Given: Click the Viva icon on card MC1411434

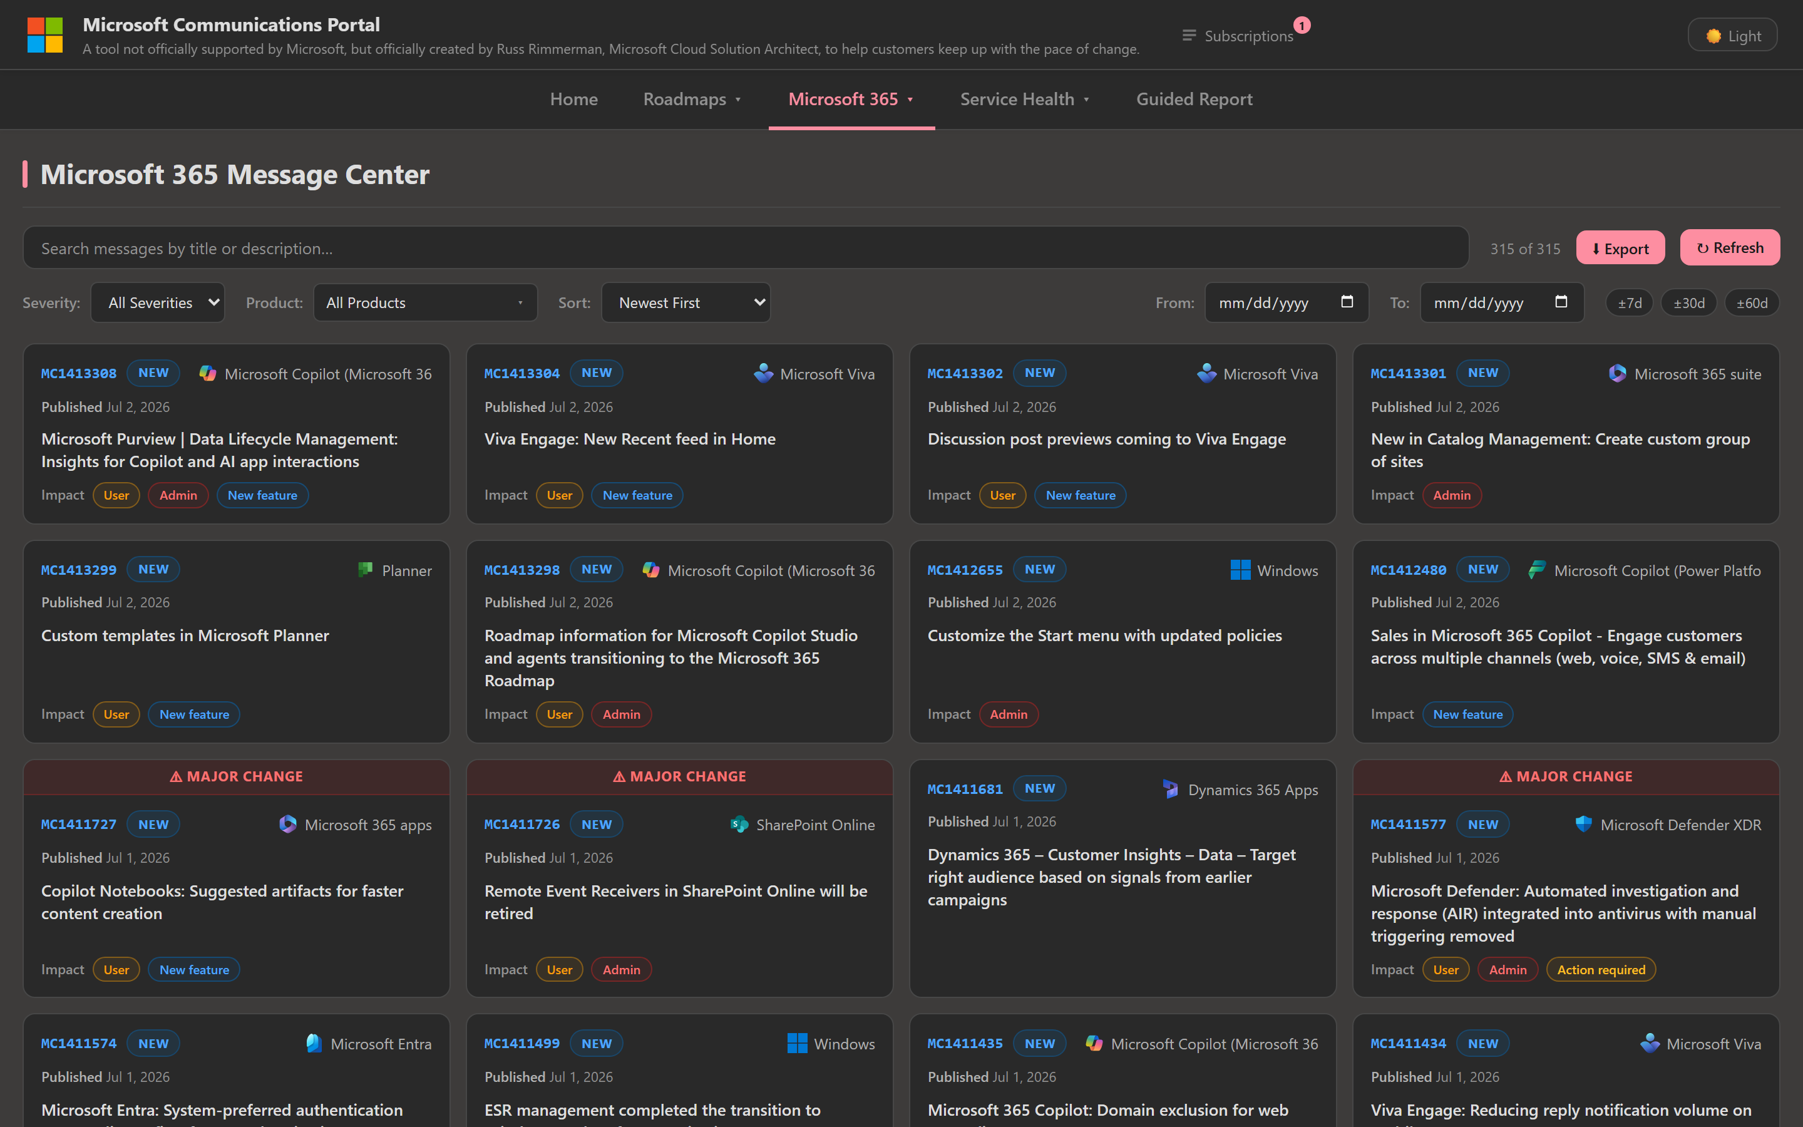Looking at the screenshot, I should pyautogui.click(x=1650, y=1044).
